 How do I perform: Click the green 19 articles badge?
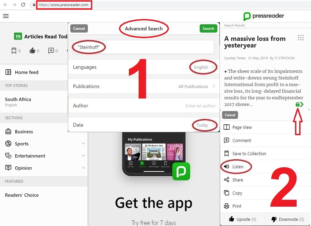tap(18, 36)
